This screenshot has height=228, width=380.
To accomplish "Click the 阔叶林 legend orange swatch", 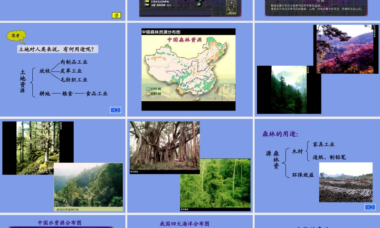I will click(148, 93).
